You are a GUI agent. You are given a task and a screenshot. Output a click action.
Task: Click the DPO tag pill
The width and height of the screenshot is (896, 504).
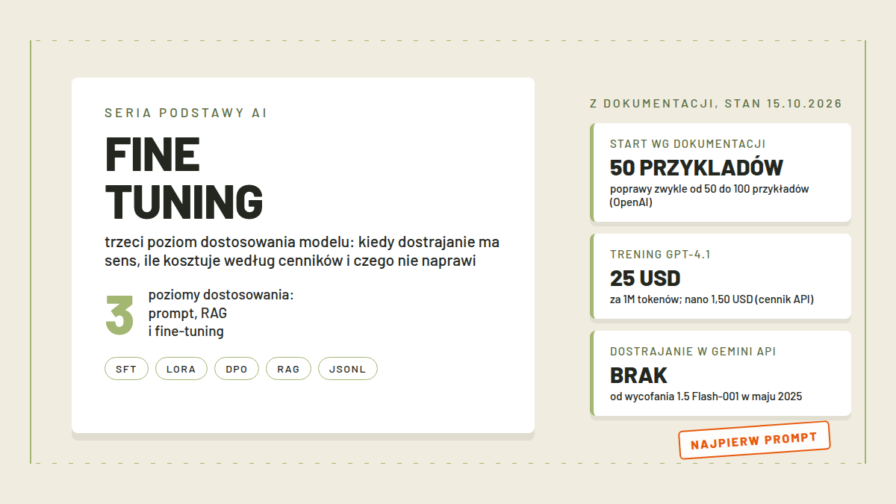pyautogui.click(x=237, y=369)
